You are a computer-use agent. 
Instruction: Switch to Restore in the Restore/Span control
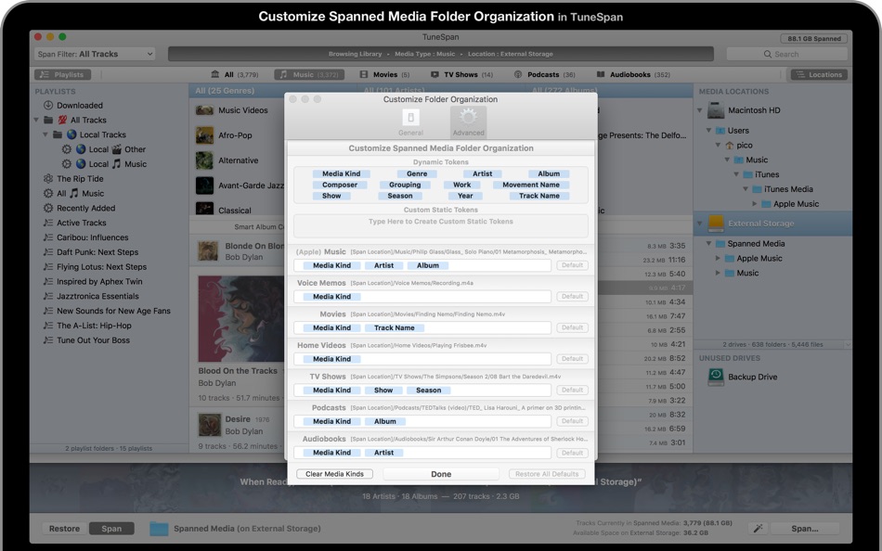tap(64, 529)
